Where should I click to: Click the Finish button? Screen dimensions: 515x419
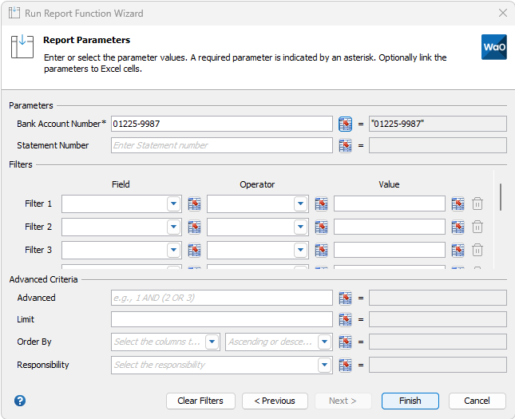point(410,401)
